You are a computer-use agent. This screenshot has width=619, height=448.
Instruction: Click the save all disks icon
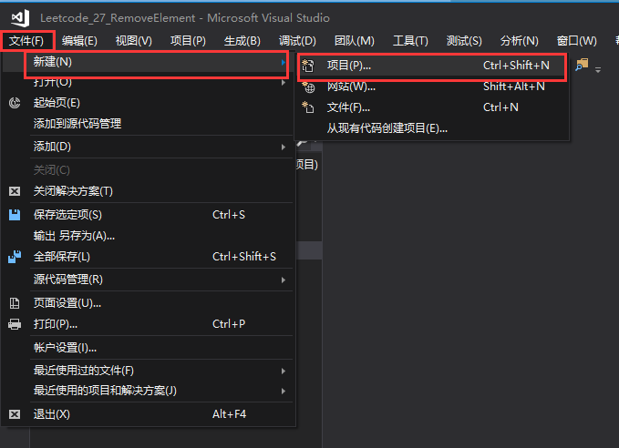click(x=15, y=257)
